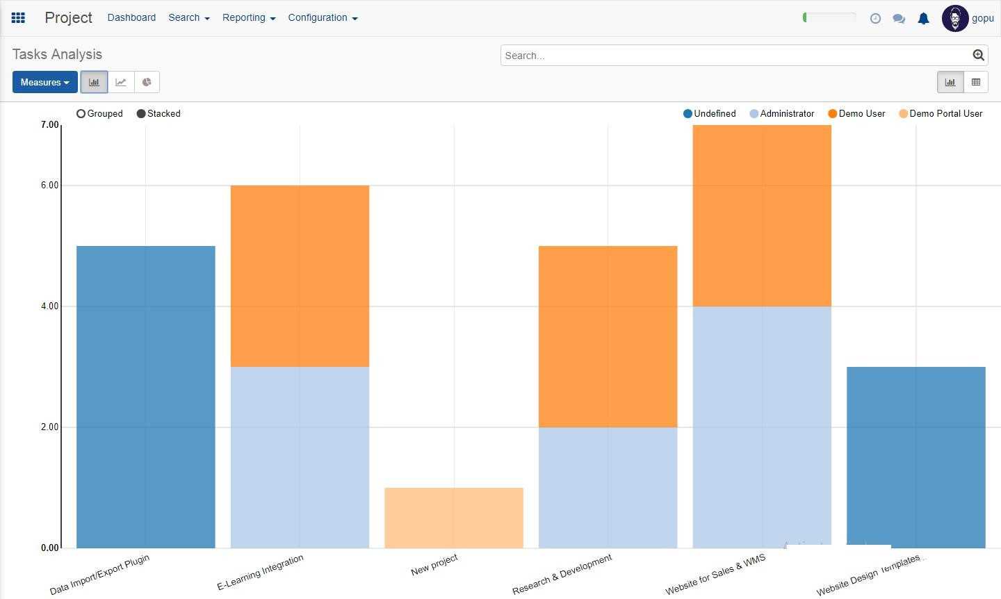Viewport: 1001px width, 599px height.
Task: Select the Stacked radio option
Action: (141, 114)
